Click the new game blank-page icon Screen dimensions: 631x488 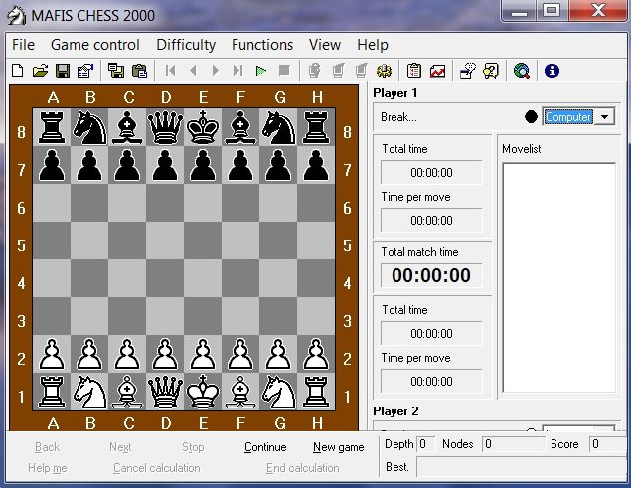(17, 71)
